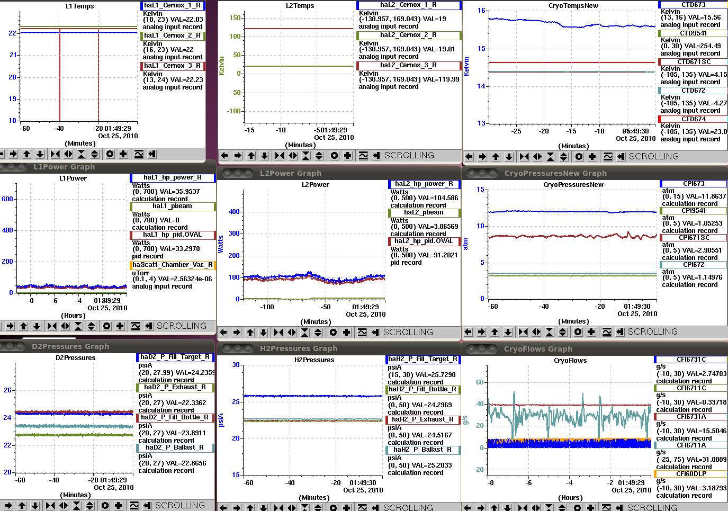Select the haD2_P_Ballast_R legend entry
728x511 pixels.
tap(175, 448)
